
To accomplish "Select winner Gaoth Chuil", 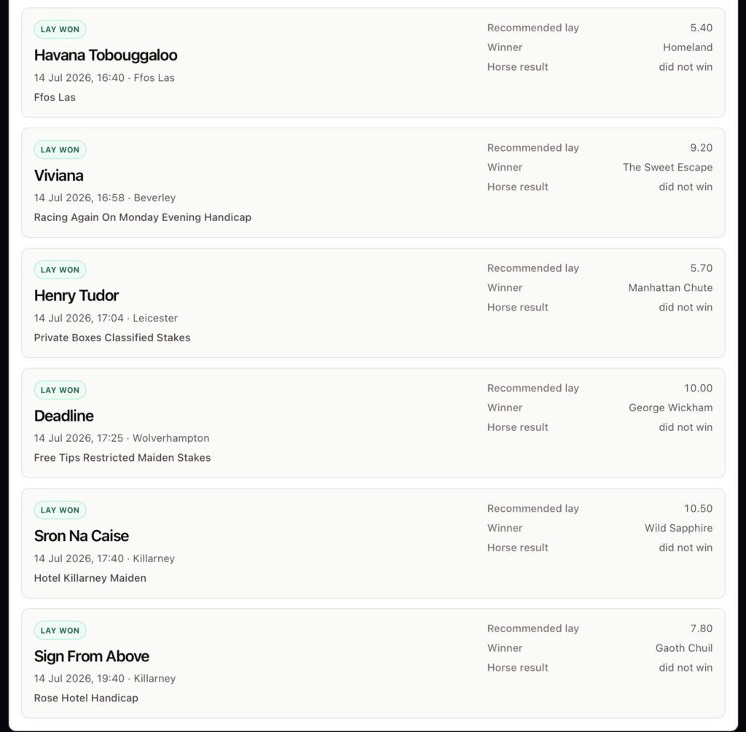I will click(683, 647).
